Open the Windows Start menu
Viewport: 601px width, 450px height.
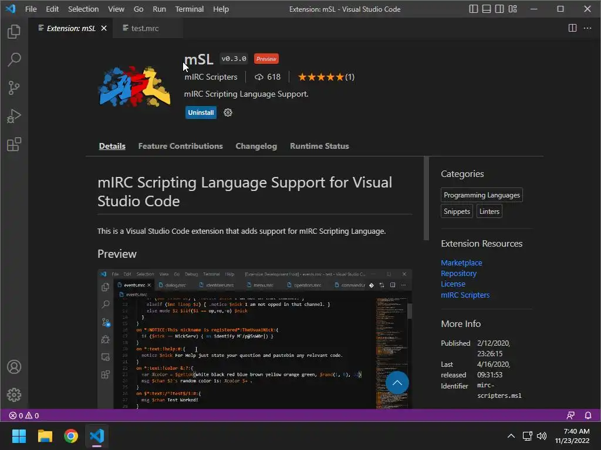point(19,436)
